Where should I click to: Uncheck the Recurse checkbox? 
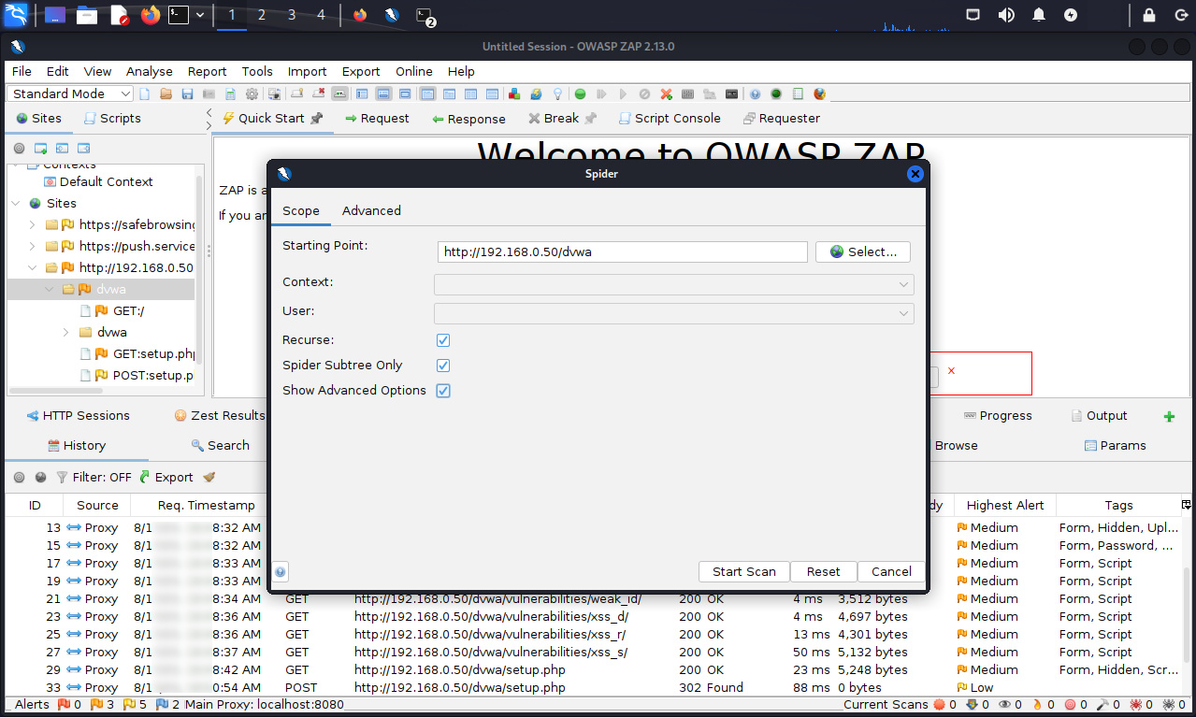coord(443,340)
